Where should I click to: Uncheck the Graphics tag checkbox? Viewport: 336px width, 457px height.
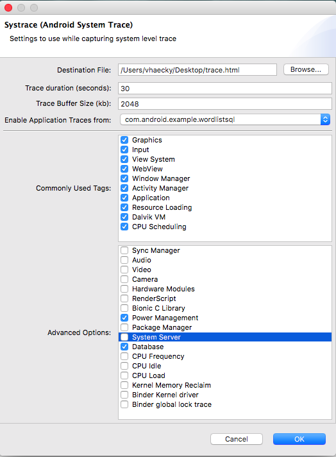tap(124, 140)
